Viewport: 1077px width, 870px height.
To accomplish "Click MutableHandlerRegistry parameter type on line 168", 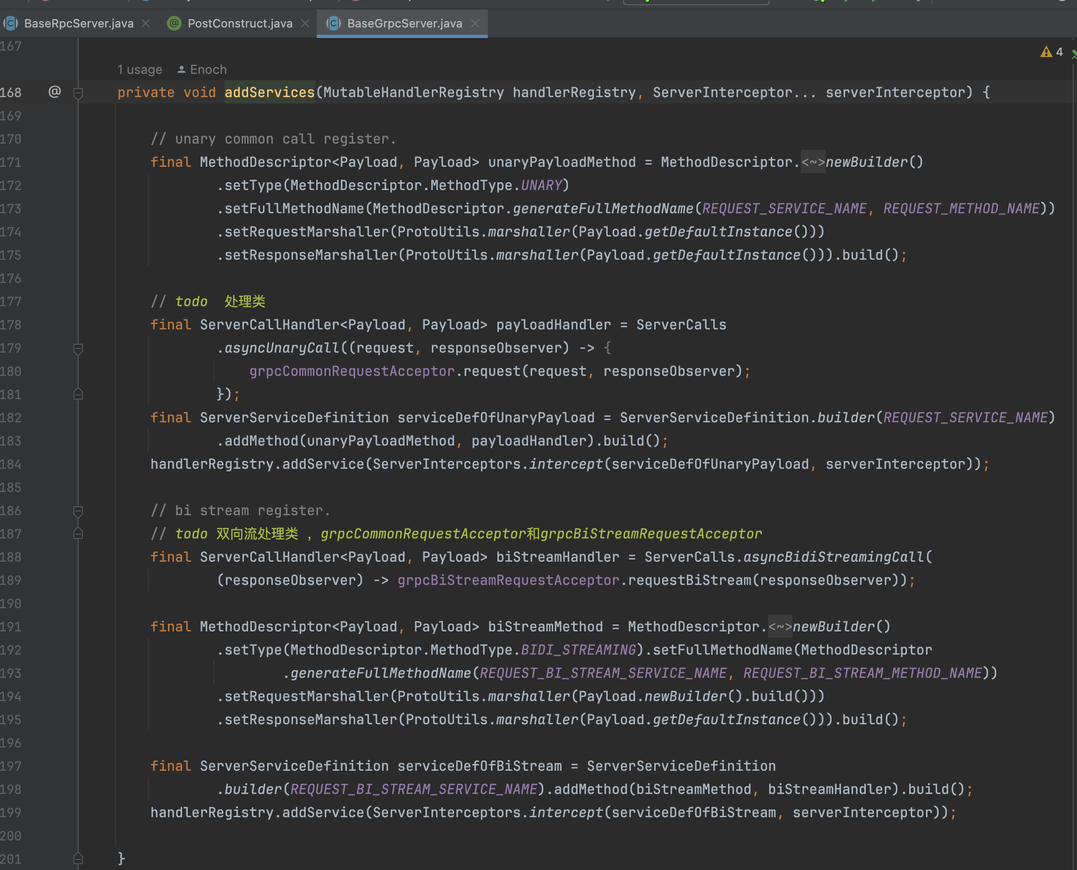I will click(x=414, y=92).
